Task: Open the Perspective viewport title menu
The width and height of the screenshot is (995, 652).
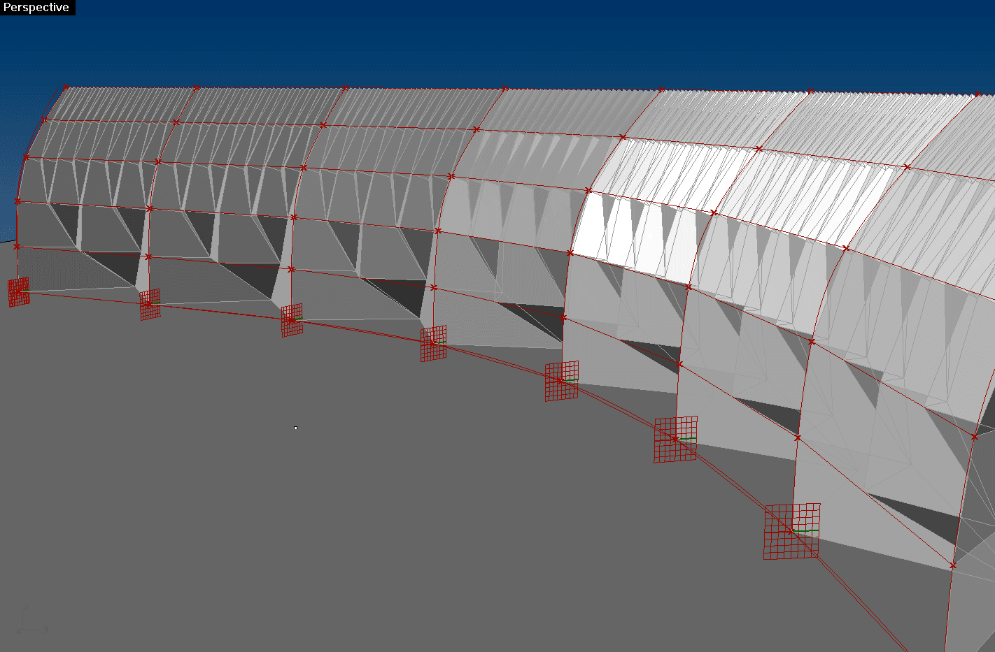Action: point(36,8)
